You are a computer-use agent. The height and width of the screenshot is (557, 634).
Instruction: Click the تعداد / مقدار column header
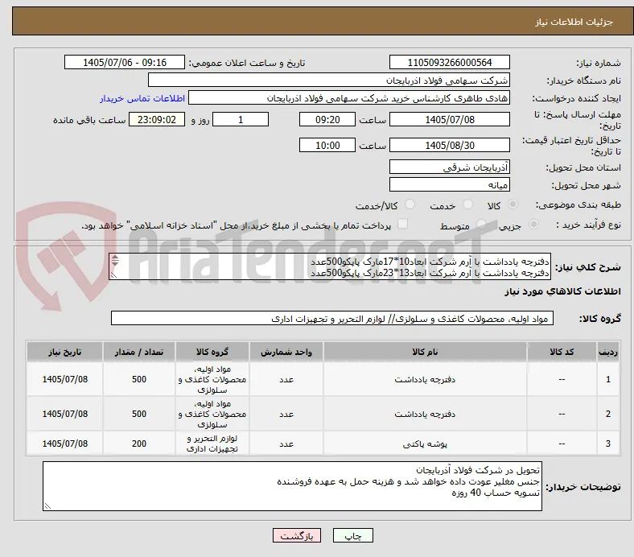pos(139,352)
